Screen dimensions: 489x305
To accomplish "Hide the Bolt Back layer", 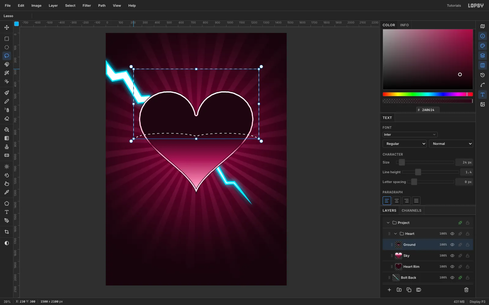I will point(452,278).
